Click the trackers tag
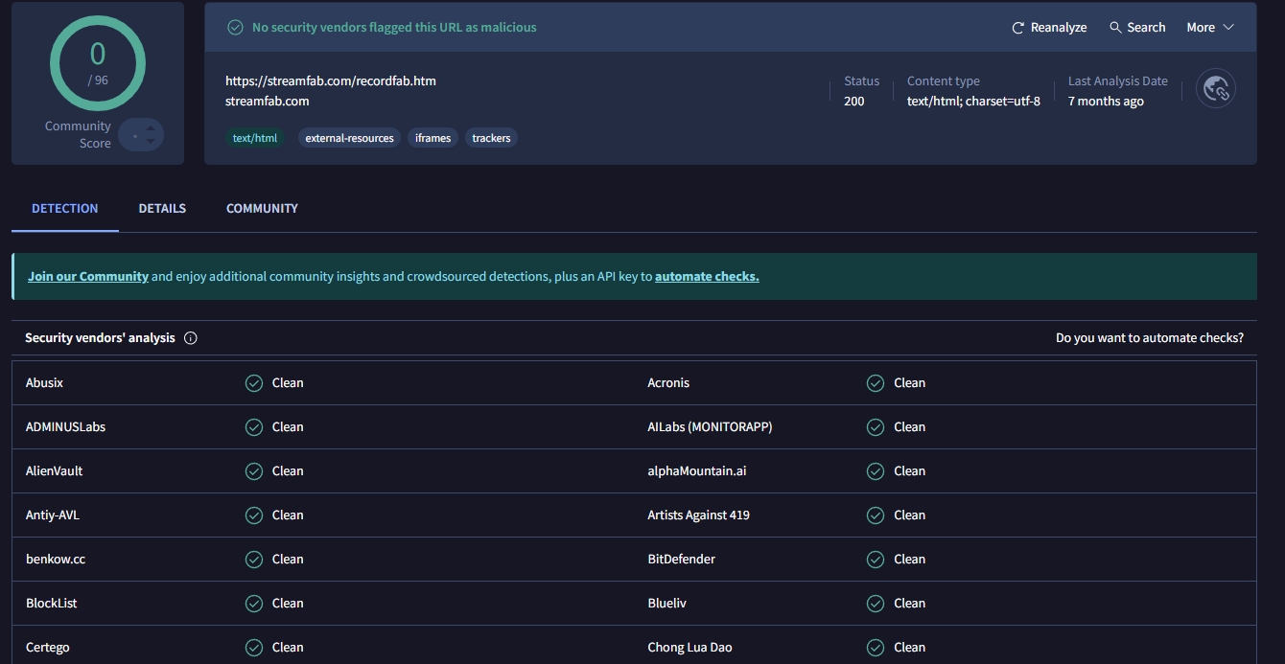 point(491,138)
